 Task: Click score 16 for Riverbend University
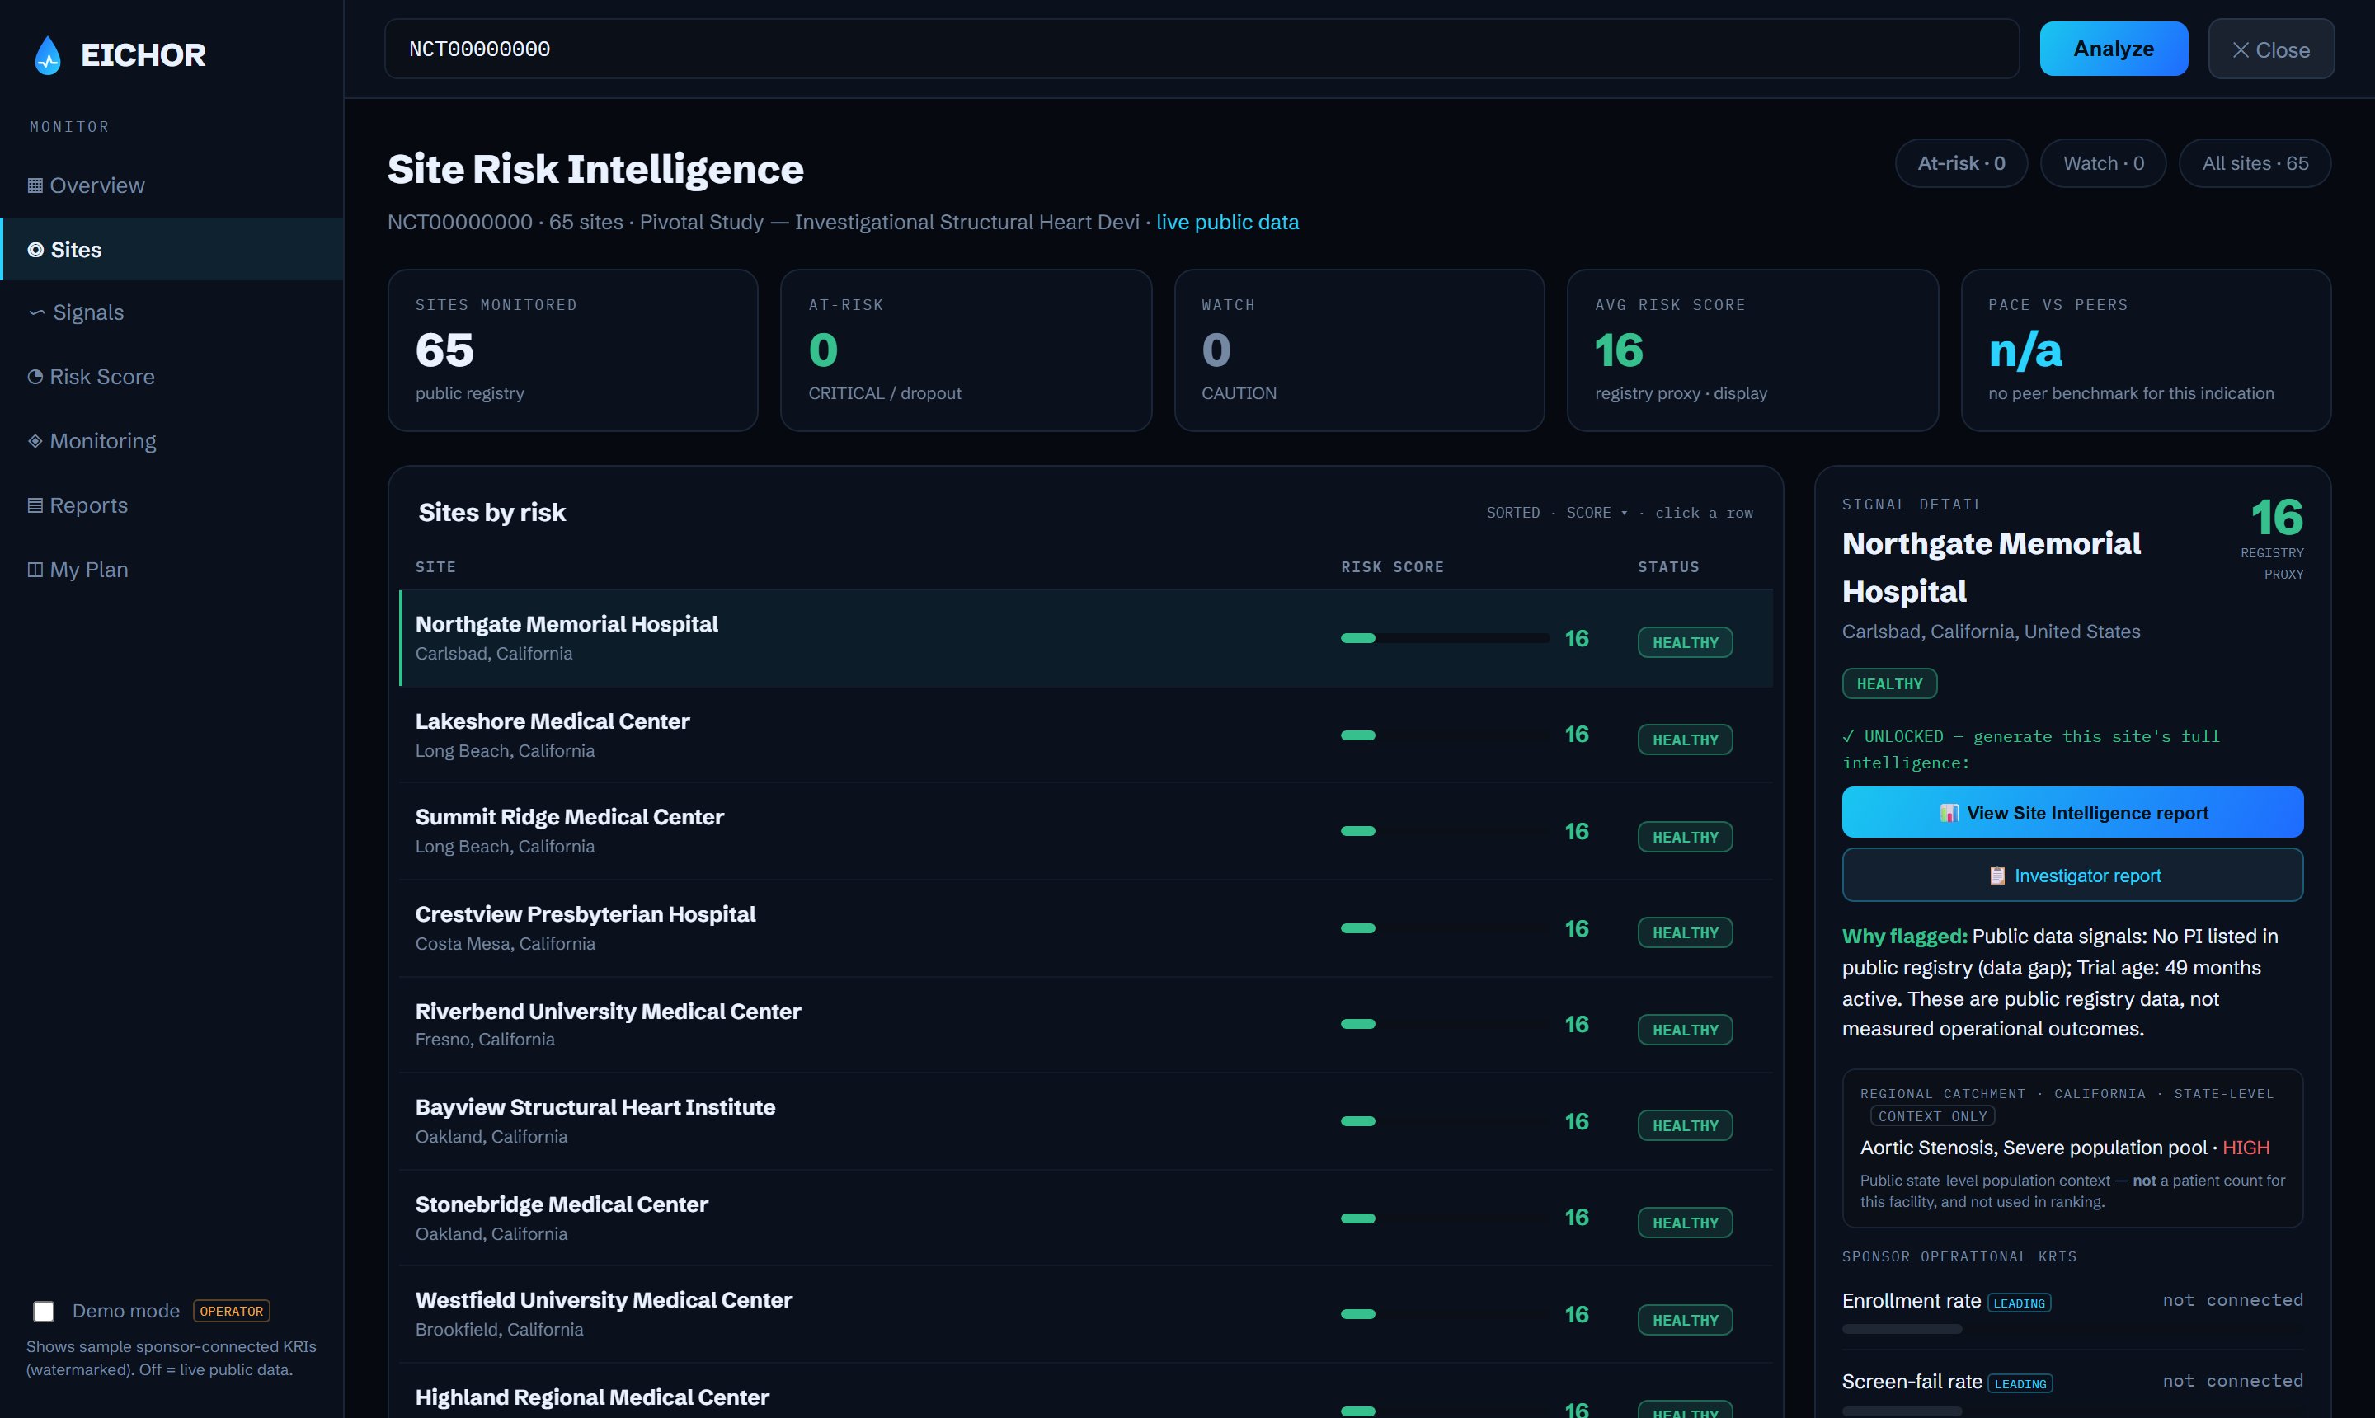[1576, 1024]
